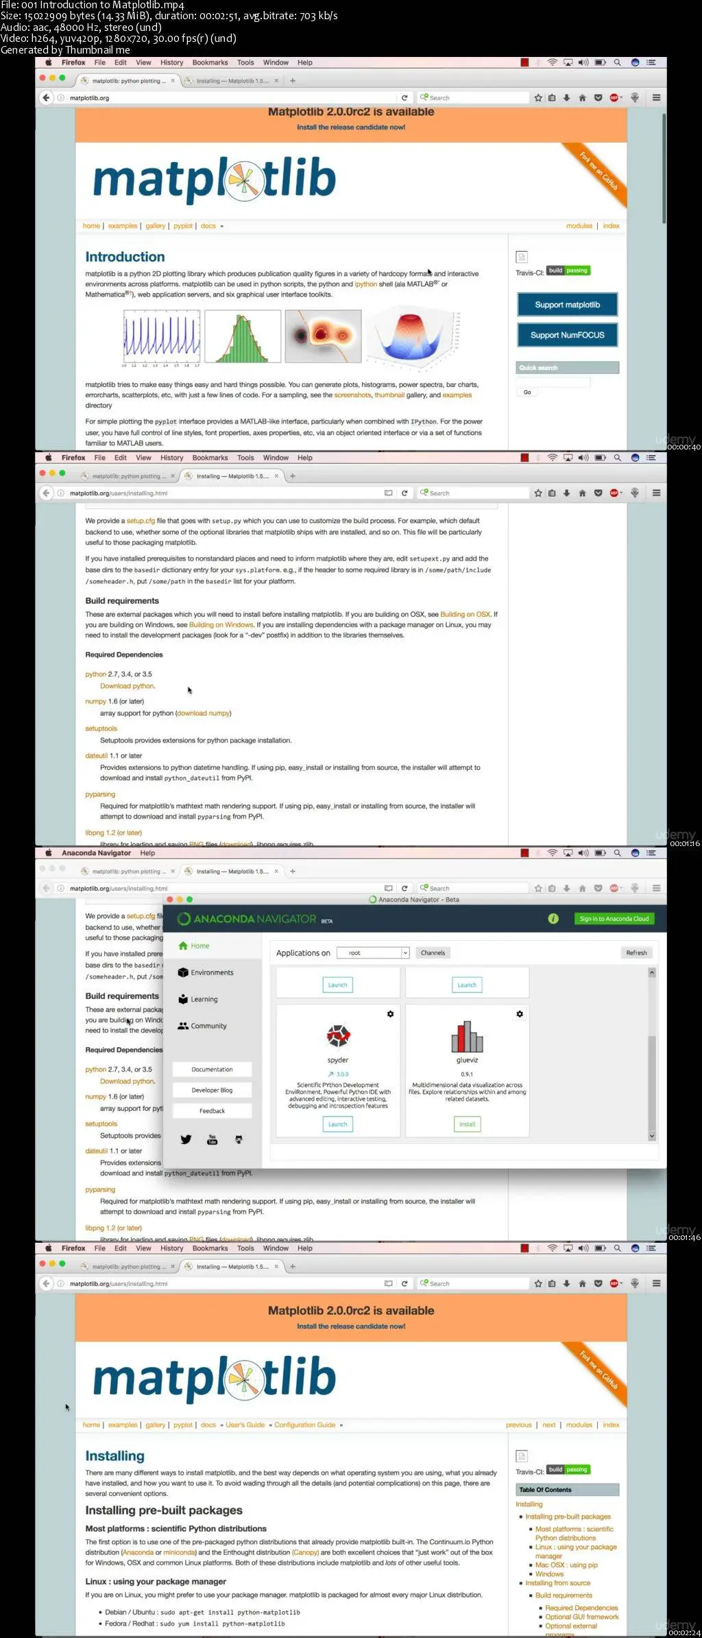Image resolution: width=702 pixels, height=1638 pixels.
Task: Click the Building on Windows link
Action: pos(221,624)
